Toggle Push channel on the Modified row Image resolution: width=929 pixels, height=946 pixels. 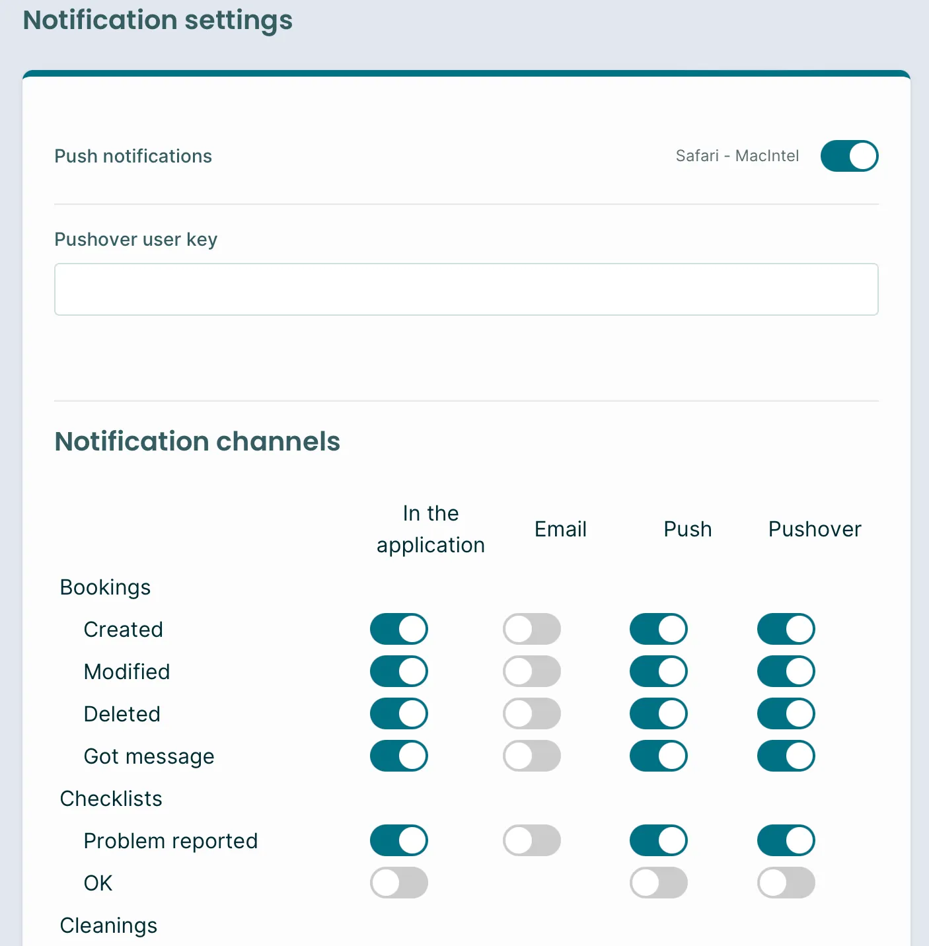pos(658,671)
